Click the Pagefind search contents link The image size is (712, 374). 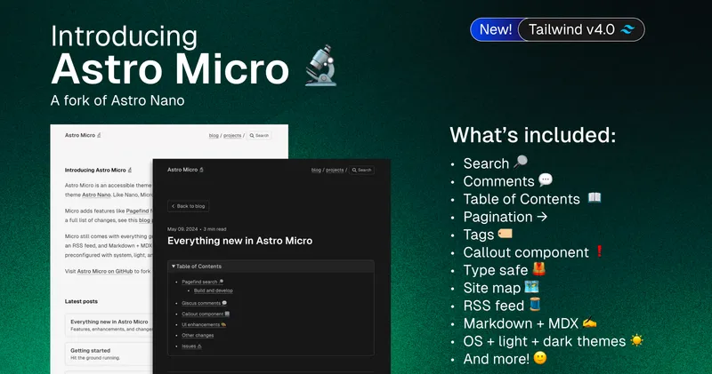point(200,282)
